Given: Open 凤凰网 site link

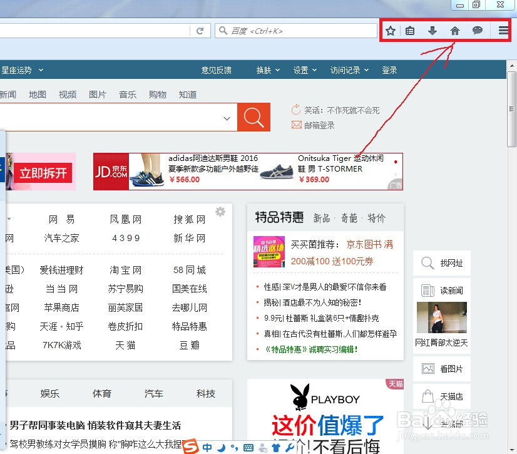Looking at the screenshot, I should pos(125,219).
